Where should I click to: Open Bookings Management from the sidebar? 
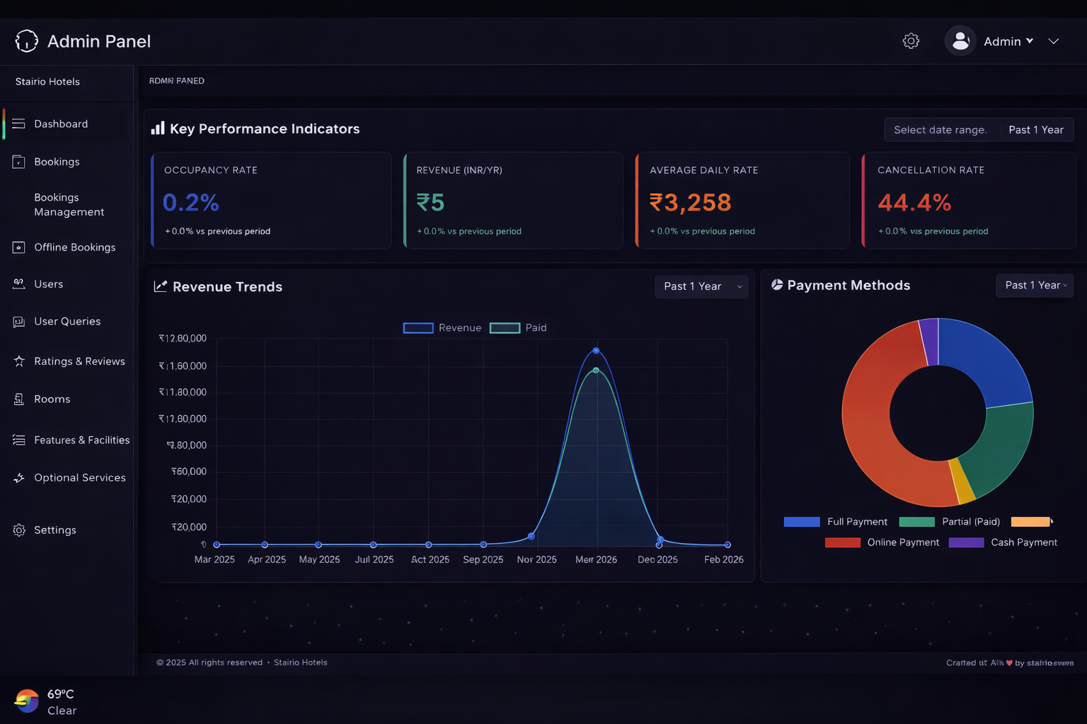pos(69,204)
